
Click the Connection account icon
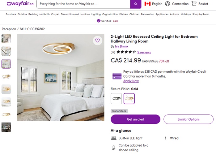pyautogui.click(x=167, y=4)
